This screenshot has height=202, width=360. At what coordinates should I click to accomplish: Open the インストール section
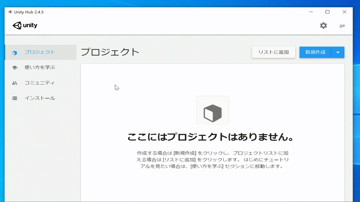tap(41, 98)
